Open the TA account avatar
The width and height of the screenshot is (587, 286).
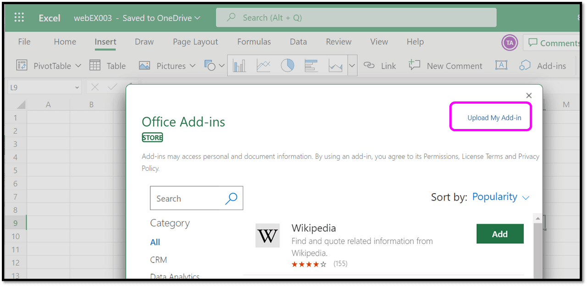tap(509, 43)
